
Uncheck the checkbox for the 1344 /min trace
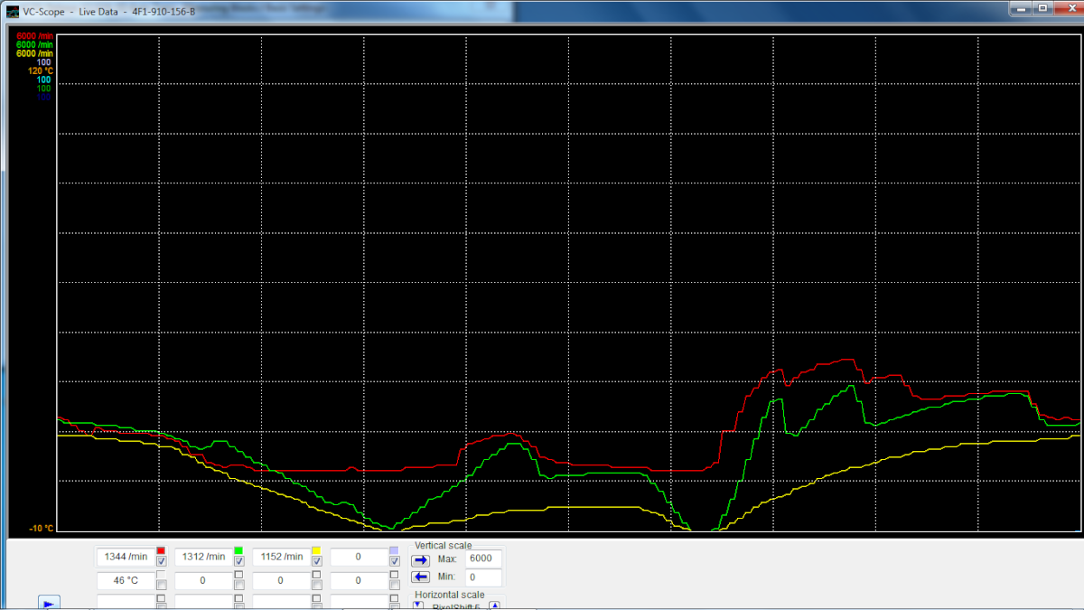[161, 561]
